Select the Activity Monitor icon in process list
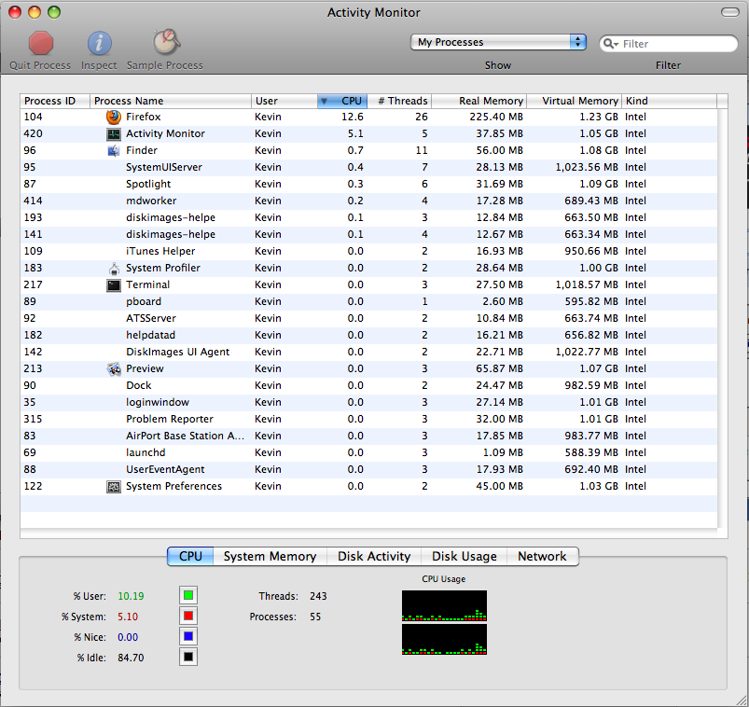The height and width of the screenshot is (707, 749). pyautogui.click(x=114, y=133)
